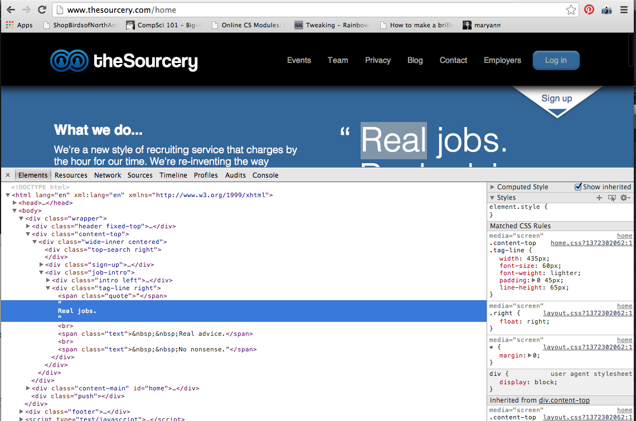Switch to Profiles tab
636x421 pixels.
point(206,175)
